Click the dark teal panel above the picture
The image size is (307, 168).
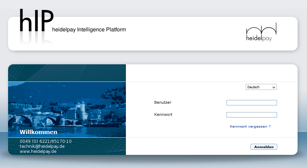pos(67,73)
